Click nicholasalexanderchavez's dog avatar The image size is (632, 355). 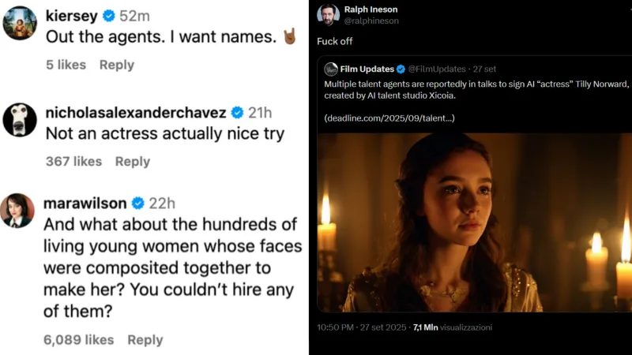tap(19, 120)
